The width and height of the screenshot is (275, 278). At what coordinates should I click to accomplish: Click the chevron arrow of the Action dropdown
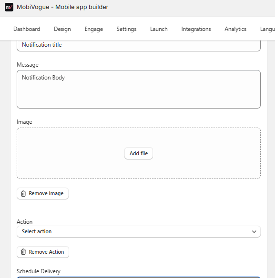[x=254, y=232]
